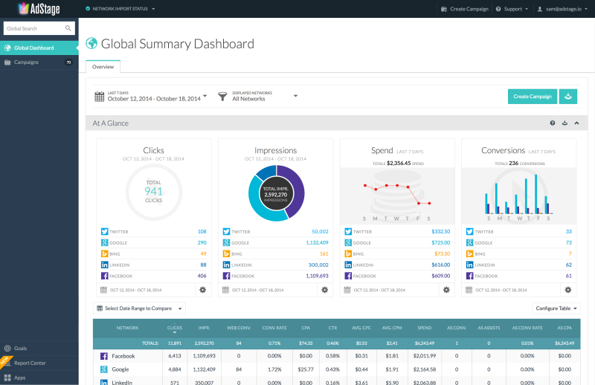Viewport: 595px width, 385px height.
Task: Click the Facebook icon in the table
Action: 104,356
